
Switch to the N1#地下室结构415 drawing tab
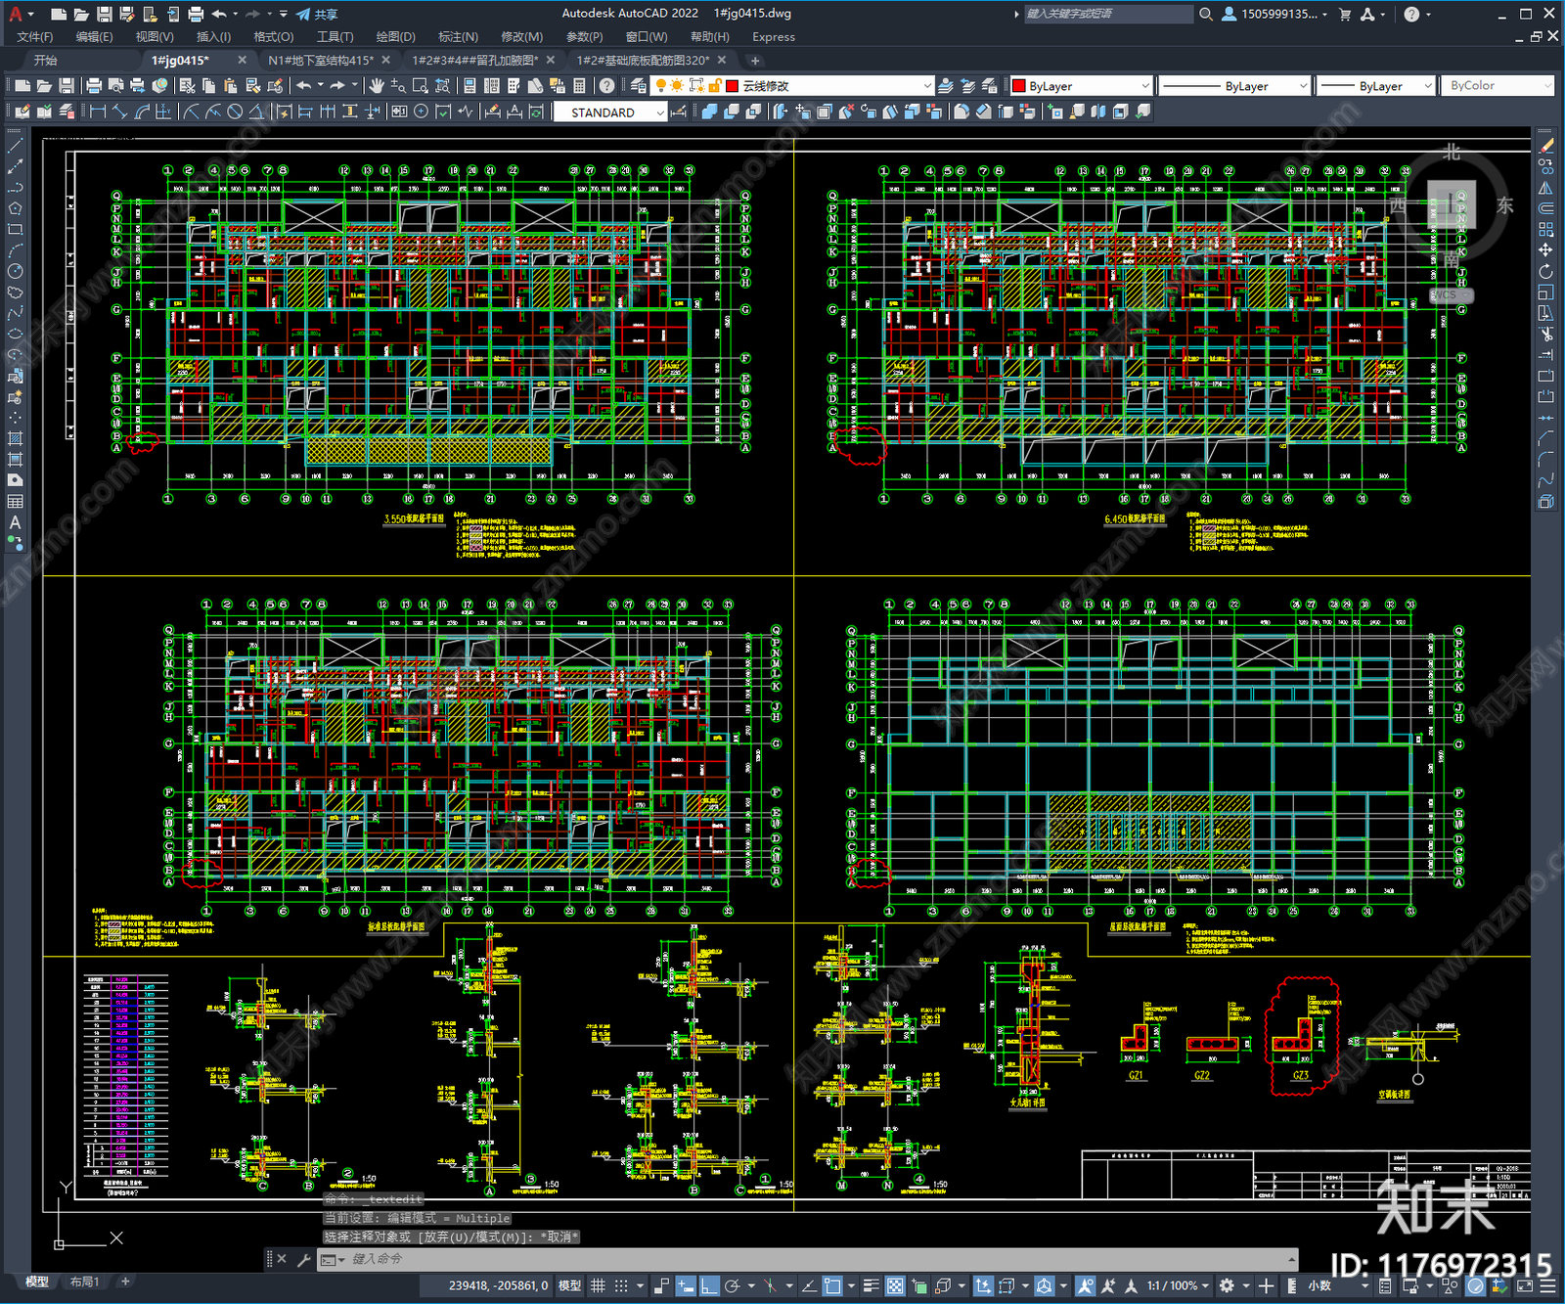321,61
